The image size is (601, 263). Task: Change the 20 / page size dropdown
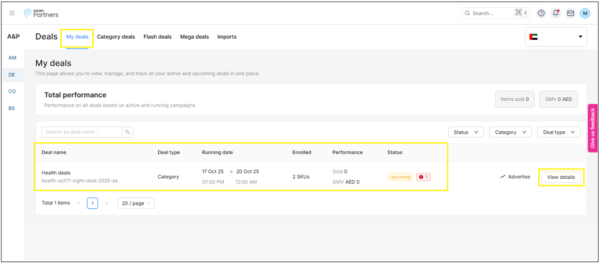pos(136,203)
